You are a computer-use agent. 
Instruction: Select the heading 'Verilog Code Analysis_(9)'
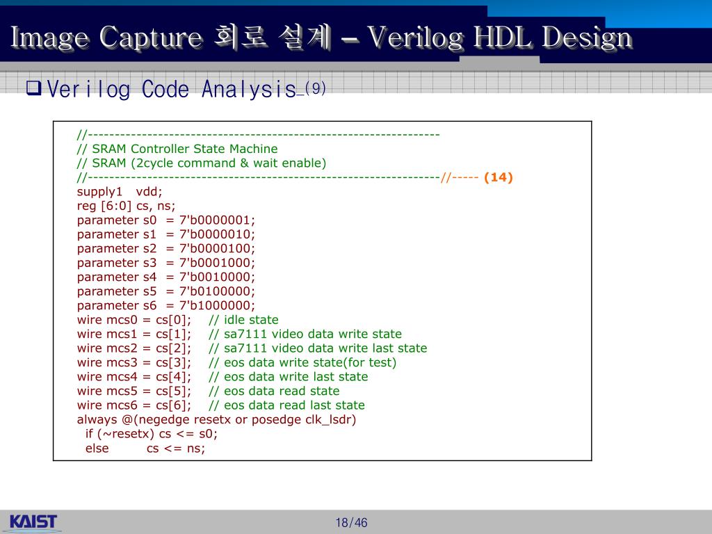[x=186, y=89]
